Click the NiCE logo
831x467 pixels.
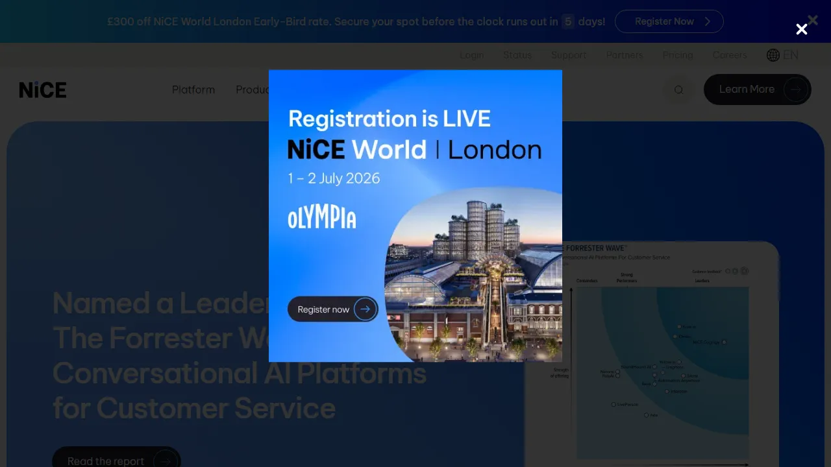[x=43, y=90]
